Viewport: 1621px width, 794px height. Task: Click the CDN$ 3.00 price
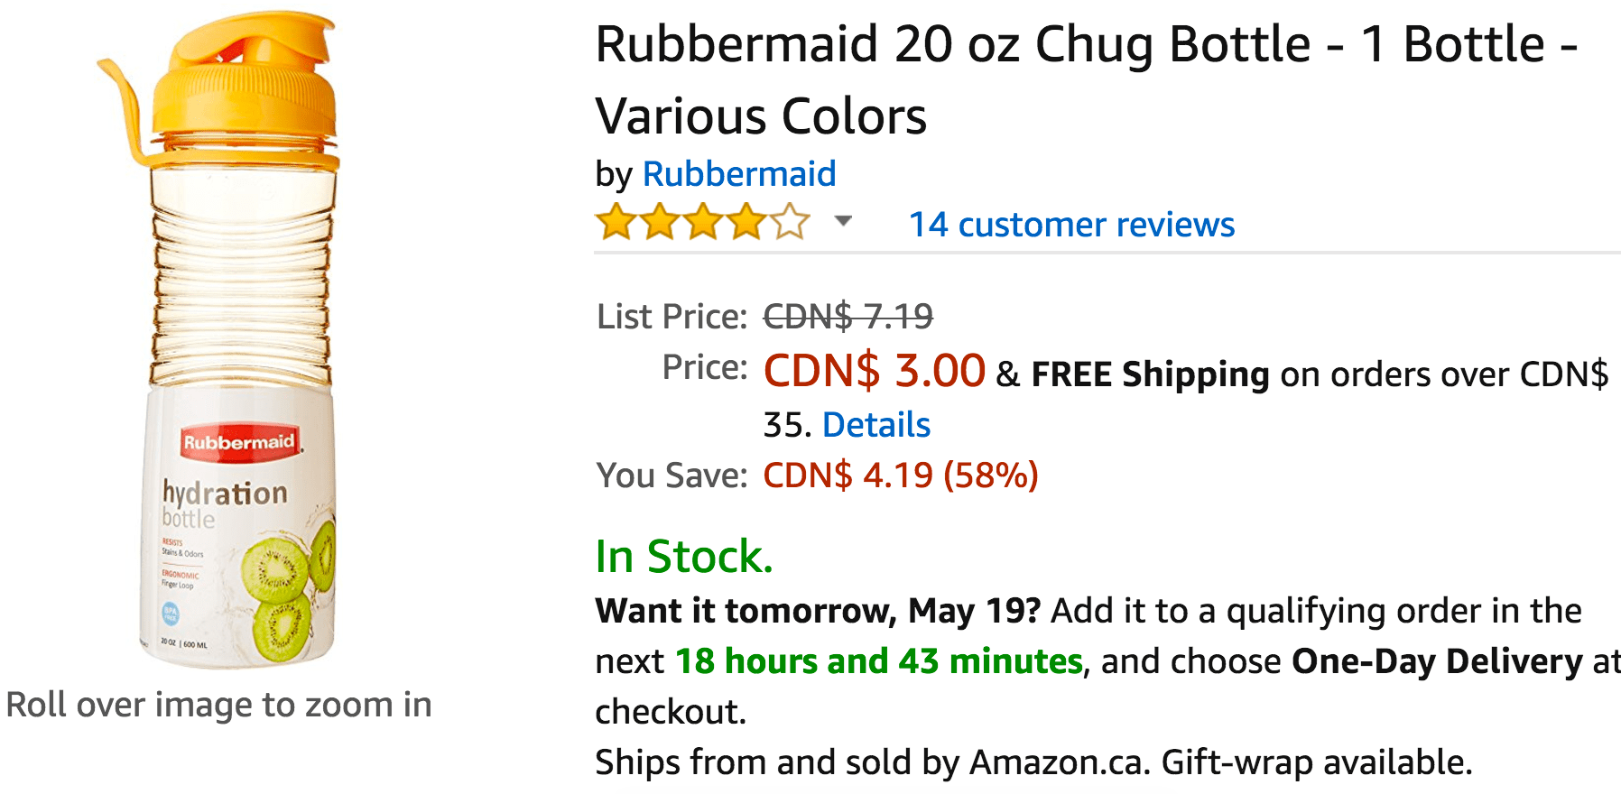click(x=874, y=371)
